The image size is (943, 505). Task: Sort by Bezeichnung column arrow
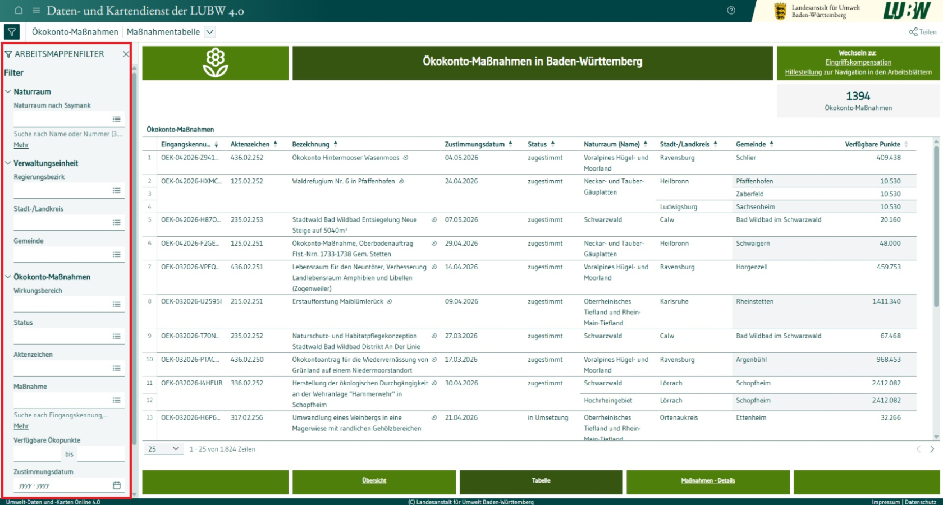[x=336, y=144]
